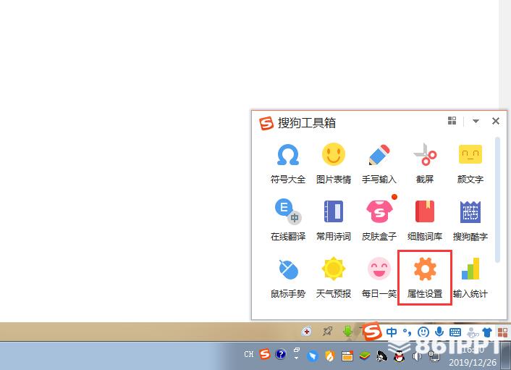The width and height of the screenshot is (511, 370).
Task: Open 鼠标手势 mouse gesture tool
Action: tap(288, 278)
